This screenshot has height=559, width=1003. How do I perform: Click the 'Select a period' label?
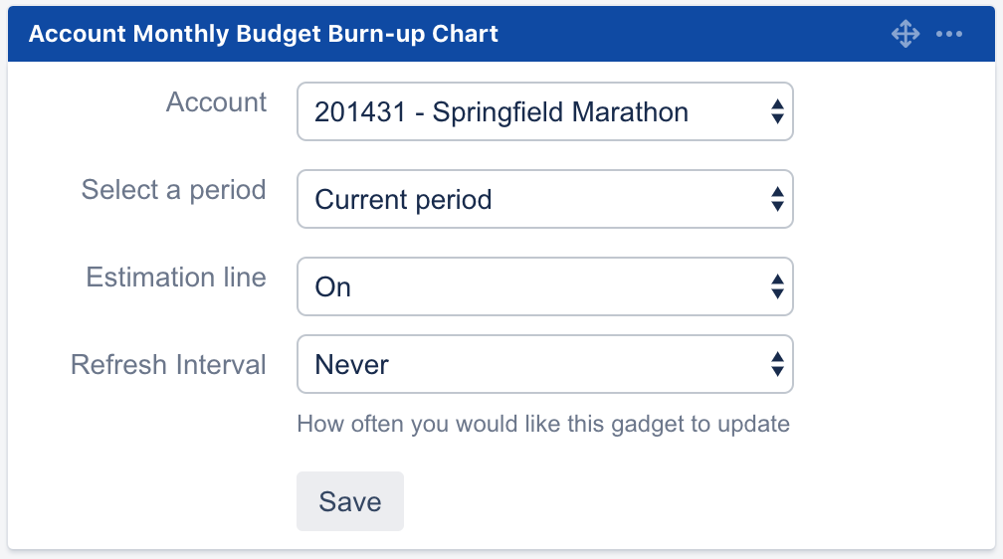point(173,190)
